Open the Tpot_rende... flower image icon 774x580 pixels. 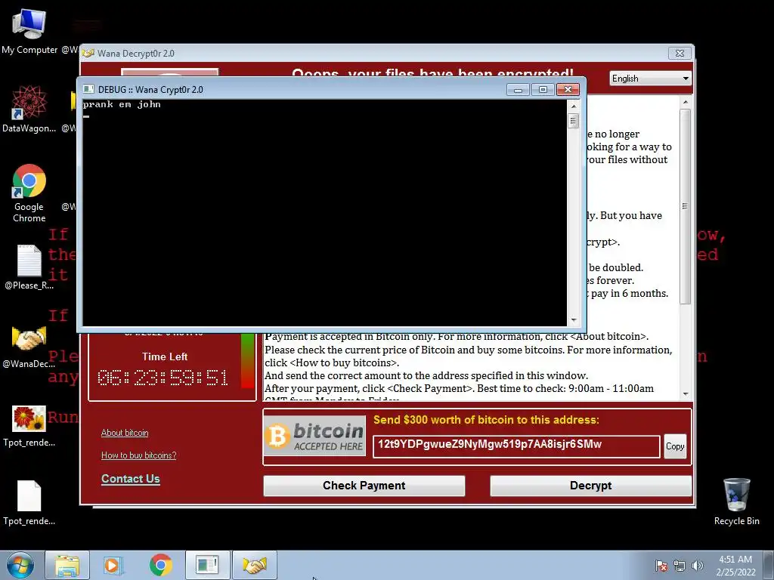click(29, 425)
